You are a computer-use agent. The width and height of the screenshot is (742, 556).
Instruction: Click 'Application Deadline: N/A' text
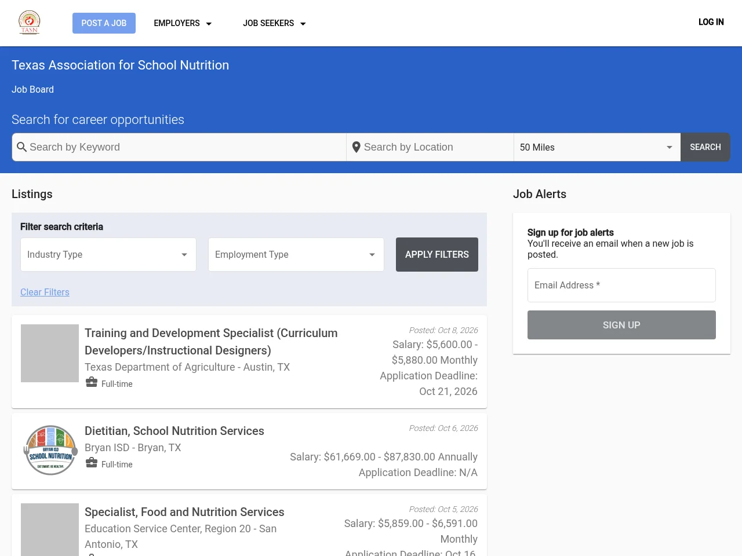418,473
